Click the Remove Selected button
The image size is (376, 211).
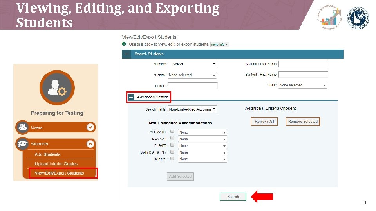[303, 121]
